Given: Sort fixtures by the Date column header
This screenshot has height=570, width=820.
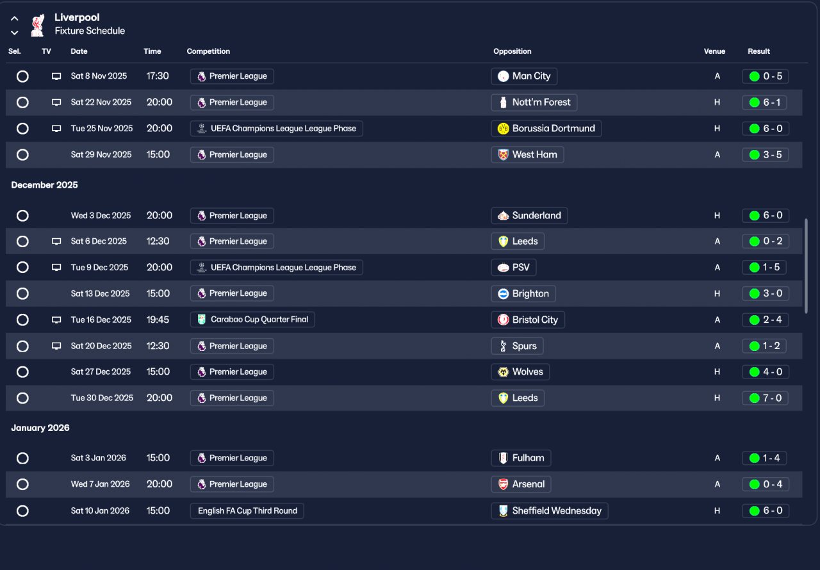Looking at the screenshot, I should pyautogui.click(x=79, y=51).
